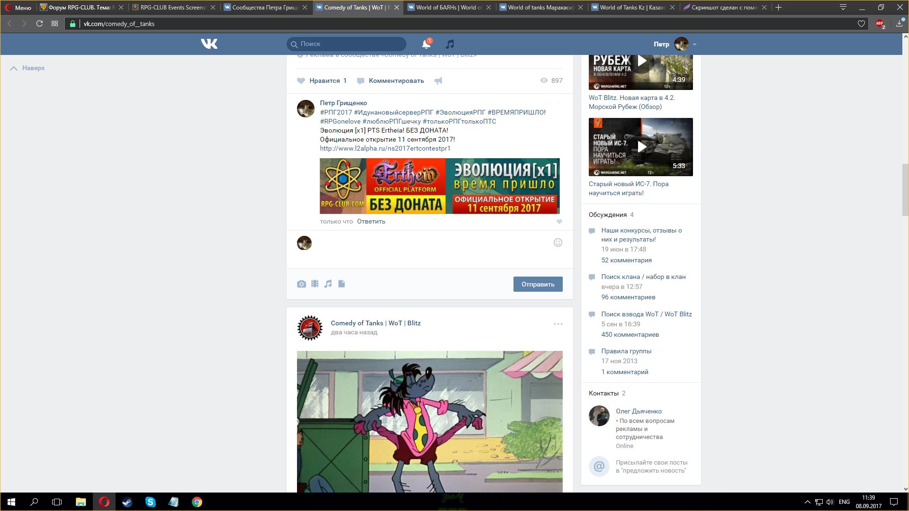Open the tab list menu in Opera
Viewport: 909px width, 511px height.
click(843, 7)
